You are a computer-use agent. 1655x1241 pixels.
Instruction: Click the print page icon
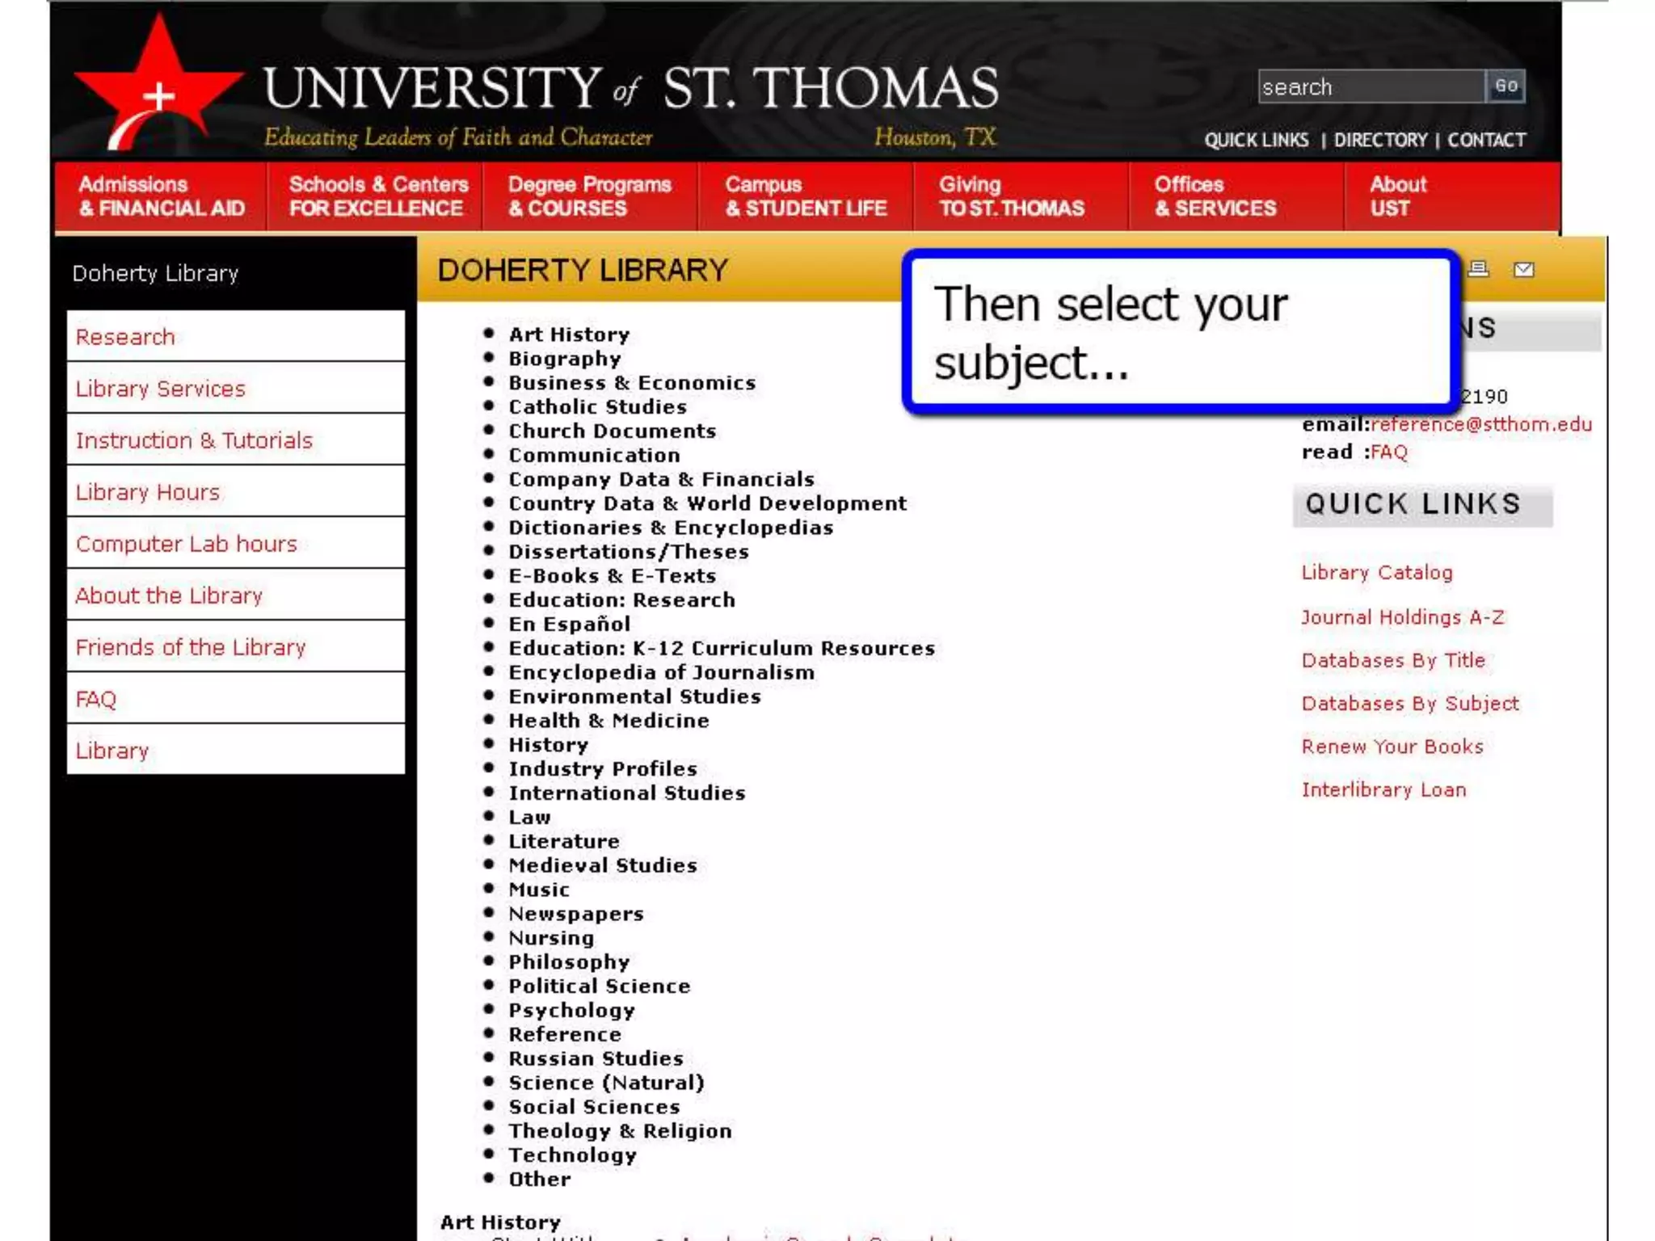pyautogui.click(x=1478, y=269)
